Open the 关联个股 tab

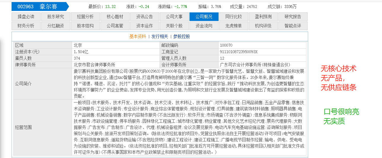[174, 26]
